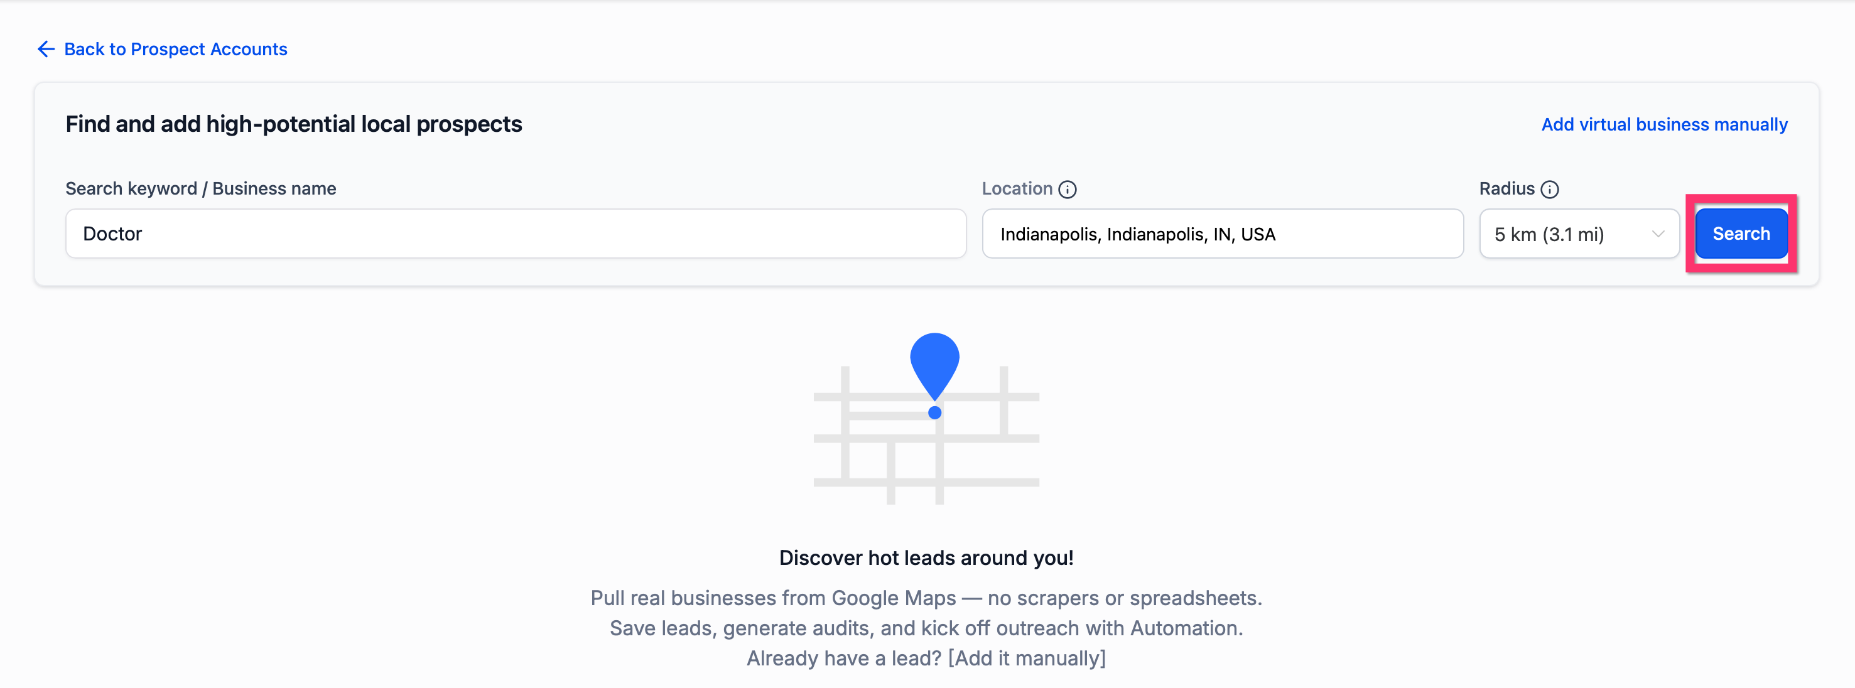Viewport: 1855px width, 688px height.
Task: Click the Discover hot leads around you heading
Action: pyautogui.click(x=926, y=557)
